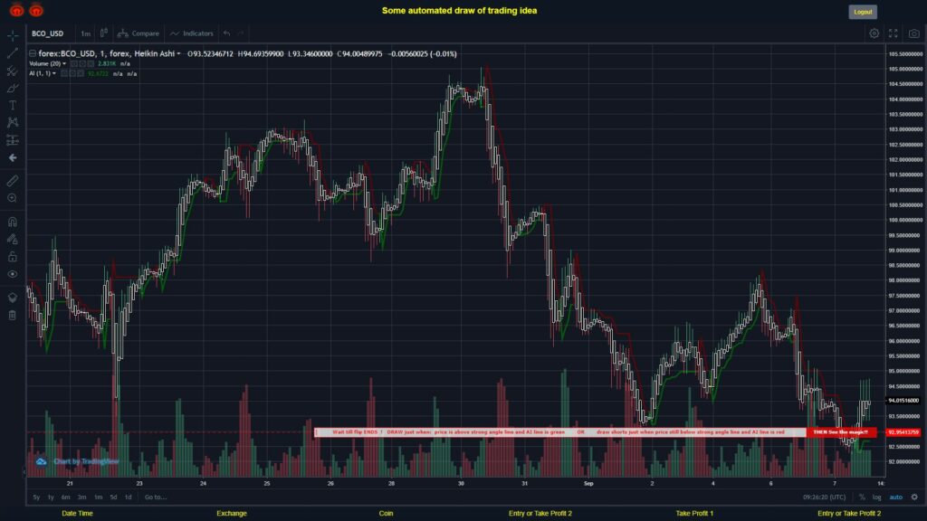This screenshot has width=927, height=521.
Task: Select the 1d time range
Action: click(129, 497)
